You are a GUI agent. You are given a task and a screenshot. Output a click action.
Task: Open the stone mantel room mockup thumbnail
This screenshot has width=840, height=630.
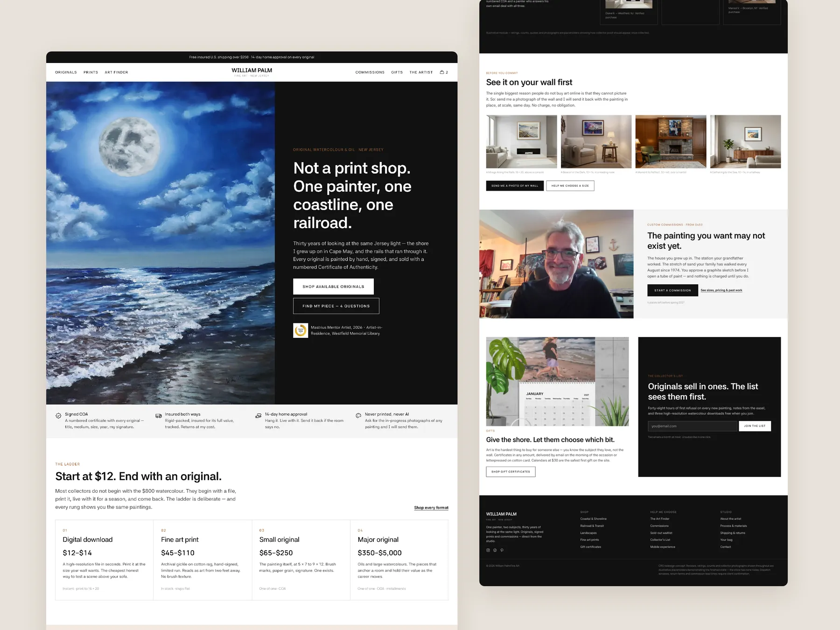click(x=671, y=142)
